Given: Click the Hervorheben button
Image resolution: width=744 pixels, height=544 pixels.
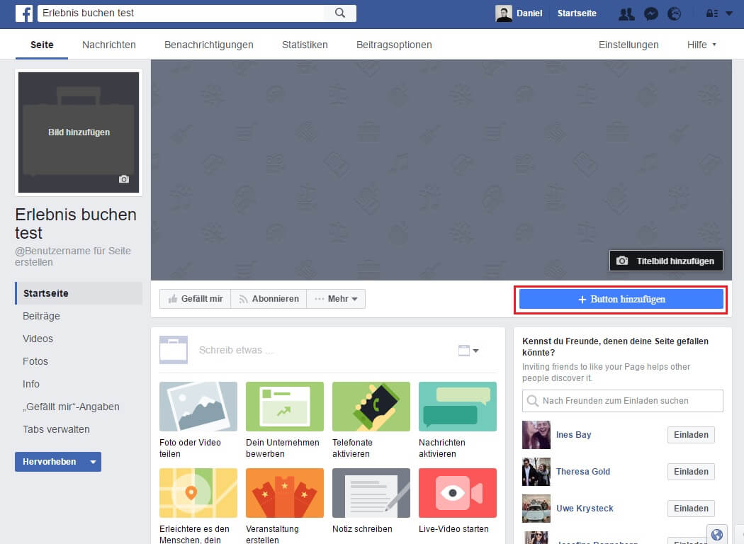Looking at the screenshot, I should [50, 461].
